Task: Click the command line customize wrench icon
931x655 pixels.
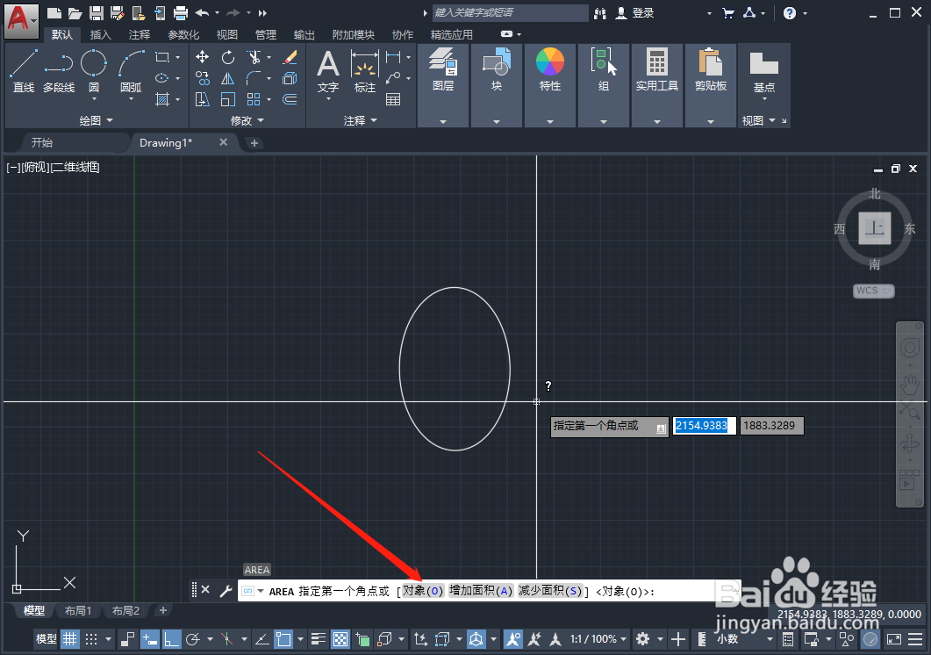Action: 226,590
